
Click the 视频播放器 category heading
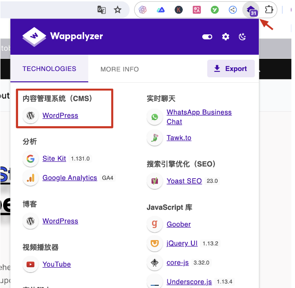click(x=41, y=247)
